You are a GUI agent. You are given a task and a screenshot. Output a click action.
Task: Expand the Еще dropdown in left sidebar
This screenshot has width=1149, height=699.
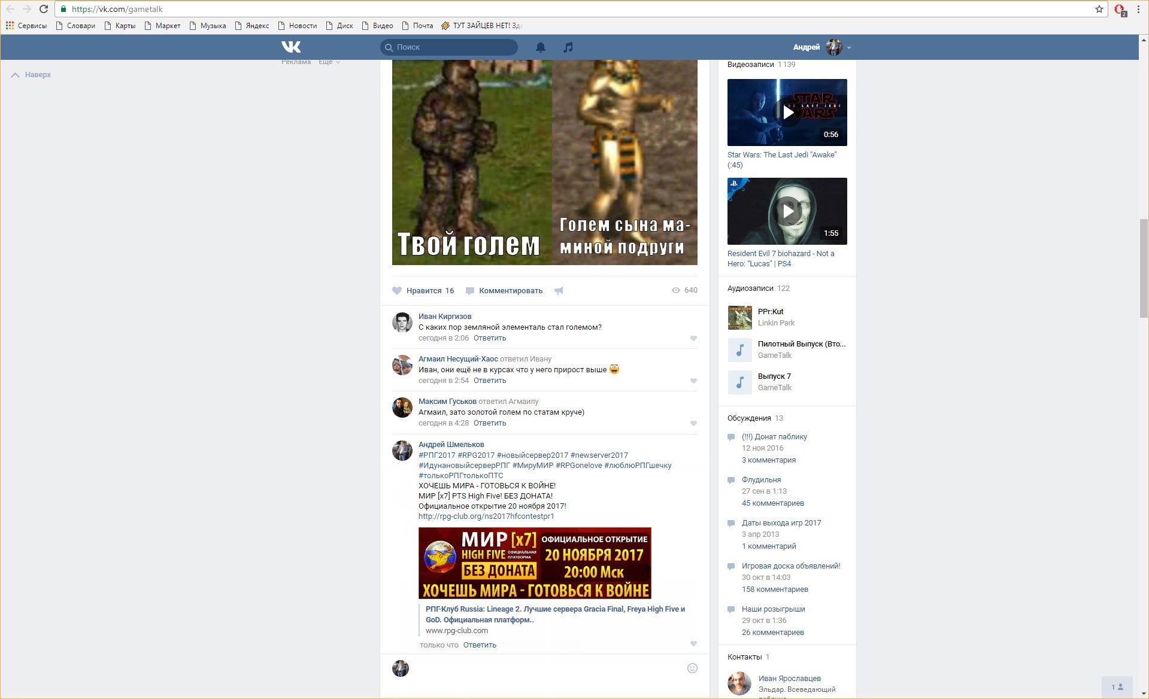pos(329,62)
